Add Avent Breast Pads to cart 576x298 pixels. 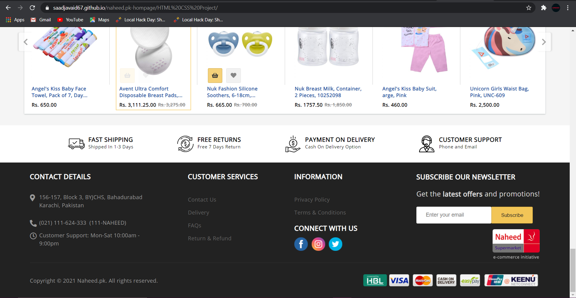point(127,75)
